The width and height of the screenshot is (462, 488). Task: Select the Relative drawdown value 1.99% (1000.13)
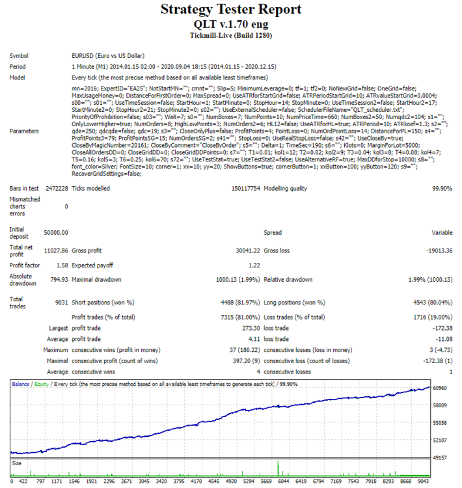click(430, 280)
